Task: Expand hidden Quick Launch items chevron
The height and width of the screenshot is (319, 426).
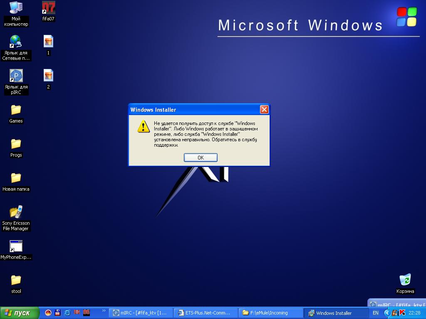Action: tap(104, 310)
